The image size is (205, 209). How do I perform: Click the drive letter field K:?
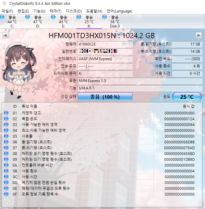[x=105, y=74]
